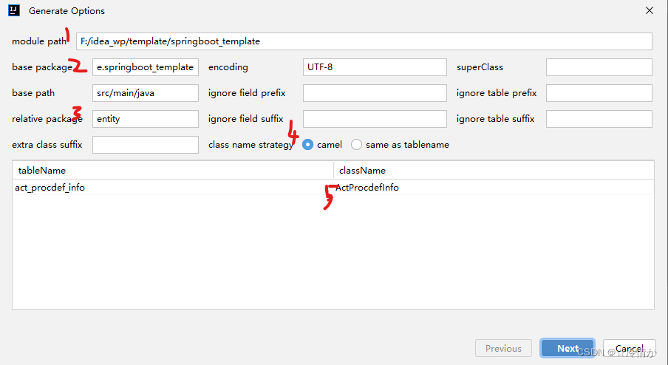Select the ActProcdefInfo class name cell
This screenshot has height=365, width=668.
click(494, 188)
